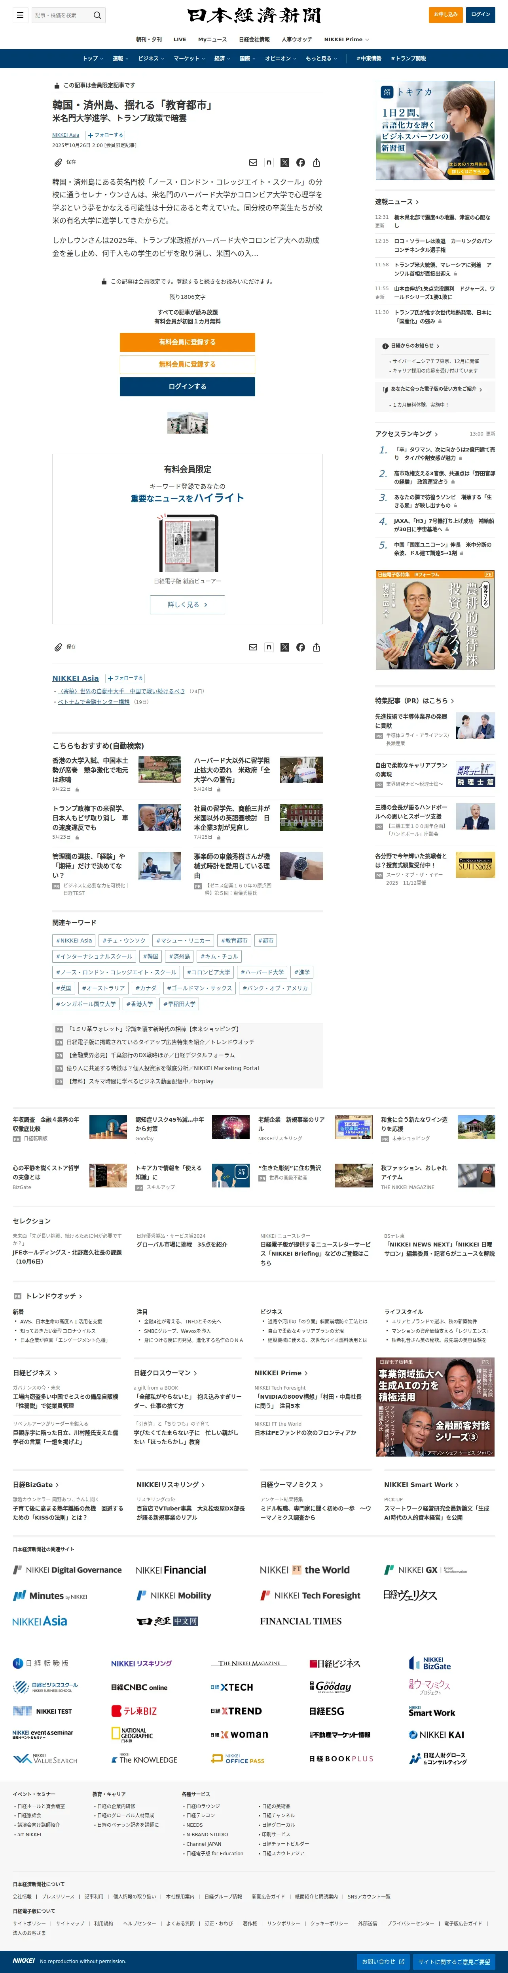Image resolution: width=508 pixels, height=1973 pixels.
Task: Click the 日本経済新聞 masthead logo
Action: pos(254,15)
